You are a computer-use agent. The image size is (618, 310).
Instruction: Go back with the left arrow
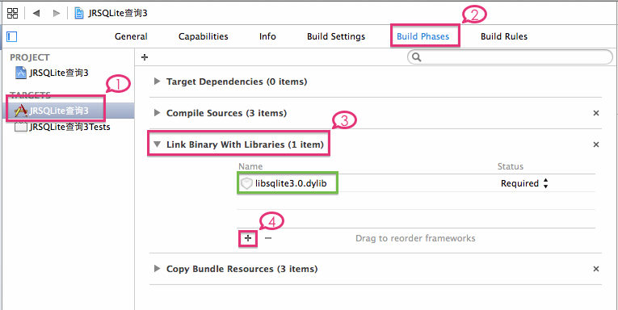pyautogui.click(x=36, y=13)
